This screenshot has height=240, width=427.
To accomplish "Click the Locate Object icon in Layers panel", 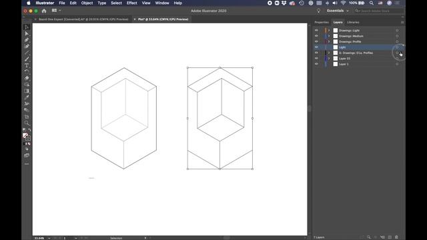I will coord(368,237).
